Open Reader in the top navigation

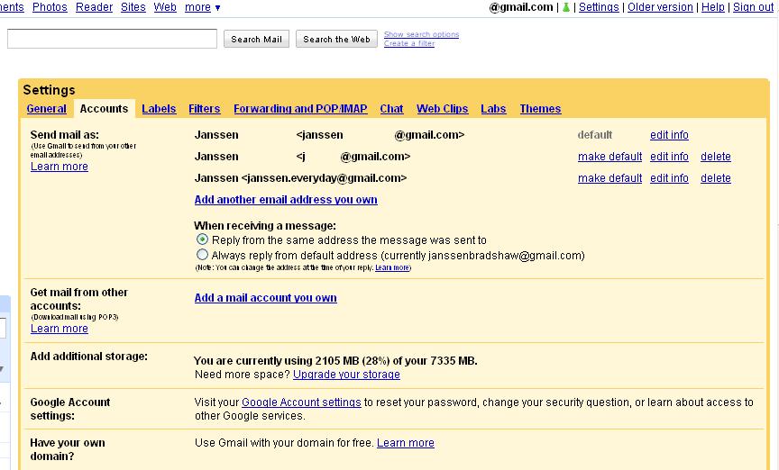(x=95, y=7)
